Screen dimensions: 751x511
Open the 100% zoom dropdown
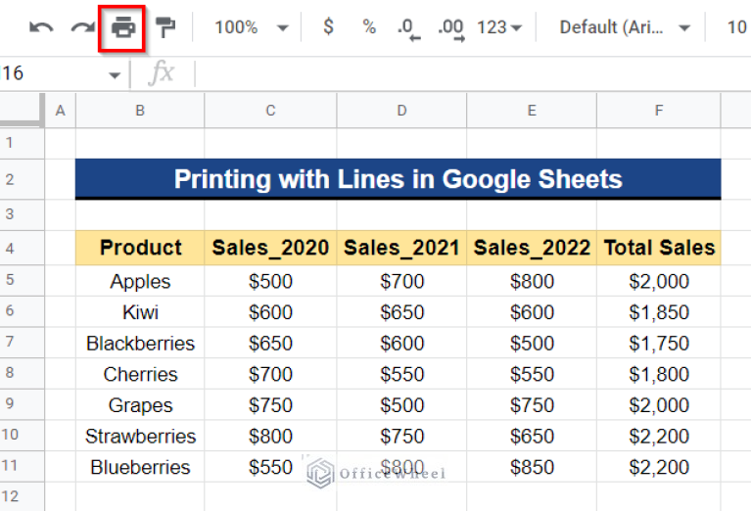click(x=252, y=27)
